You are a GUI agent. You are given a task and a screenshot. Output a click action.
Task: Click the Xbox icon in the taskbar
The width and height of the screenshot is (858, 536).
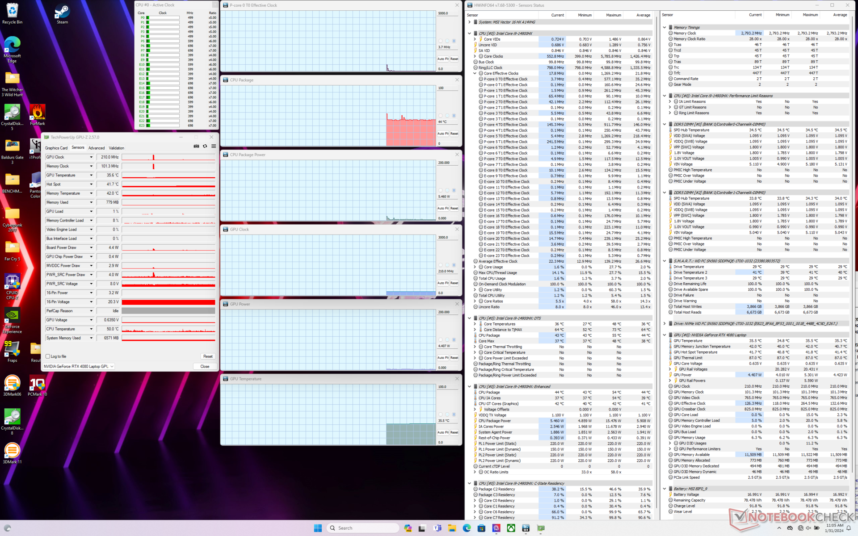511,528
